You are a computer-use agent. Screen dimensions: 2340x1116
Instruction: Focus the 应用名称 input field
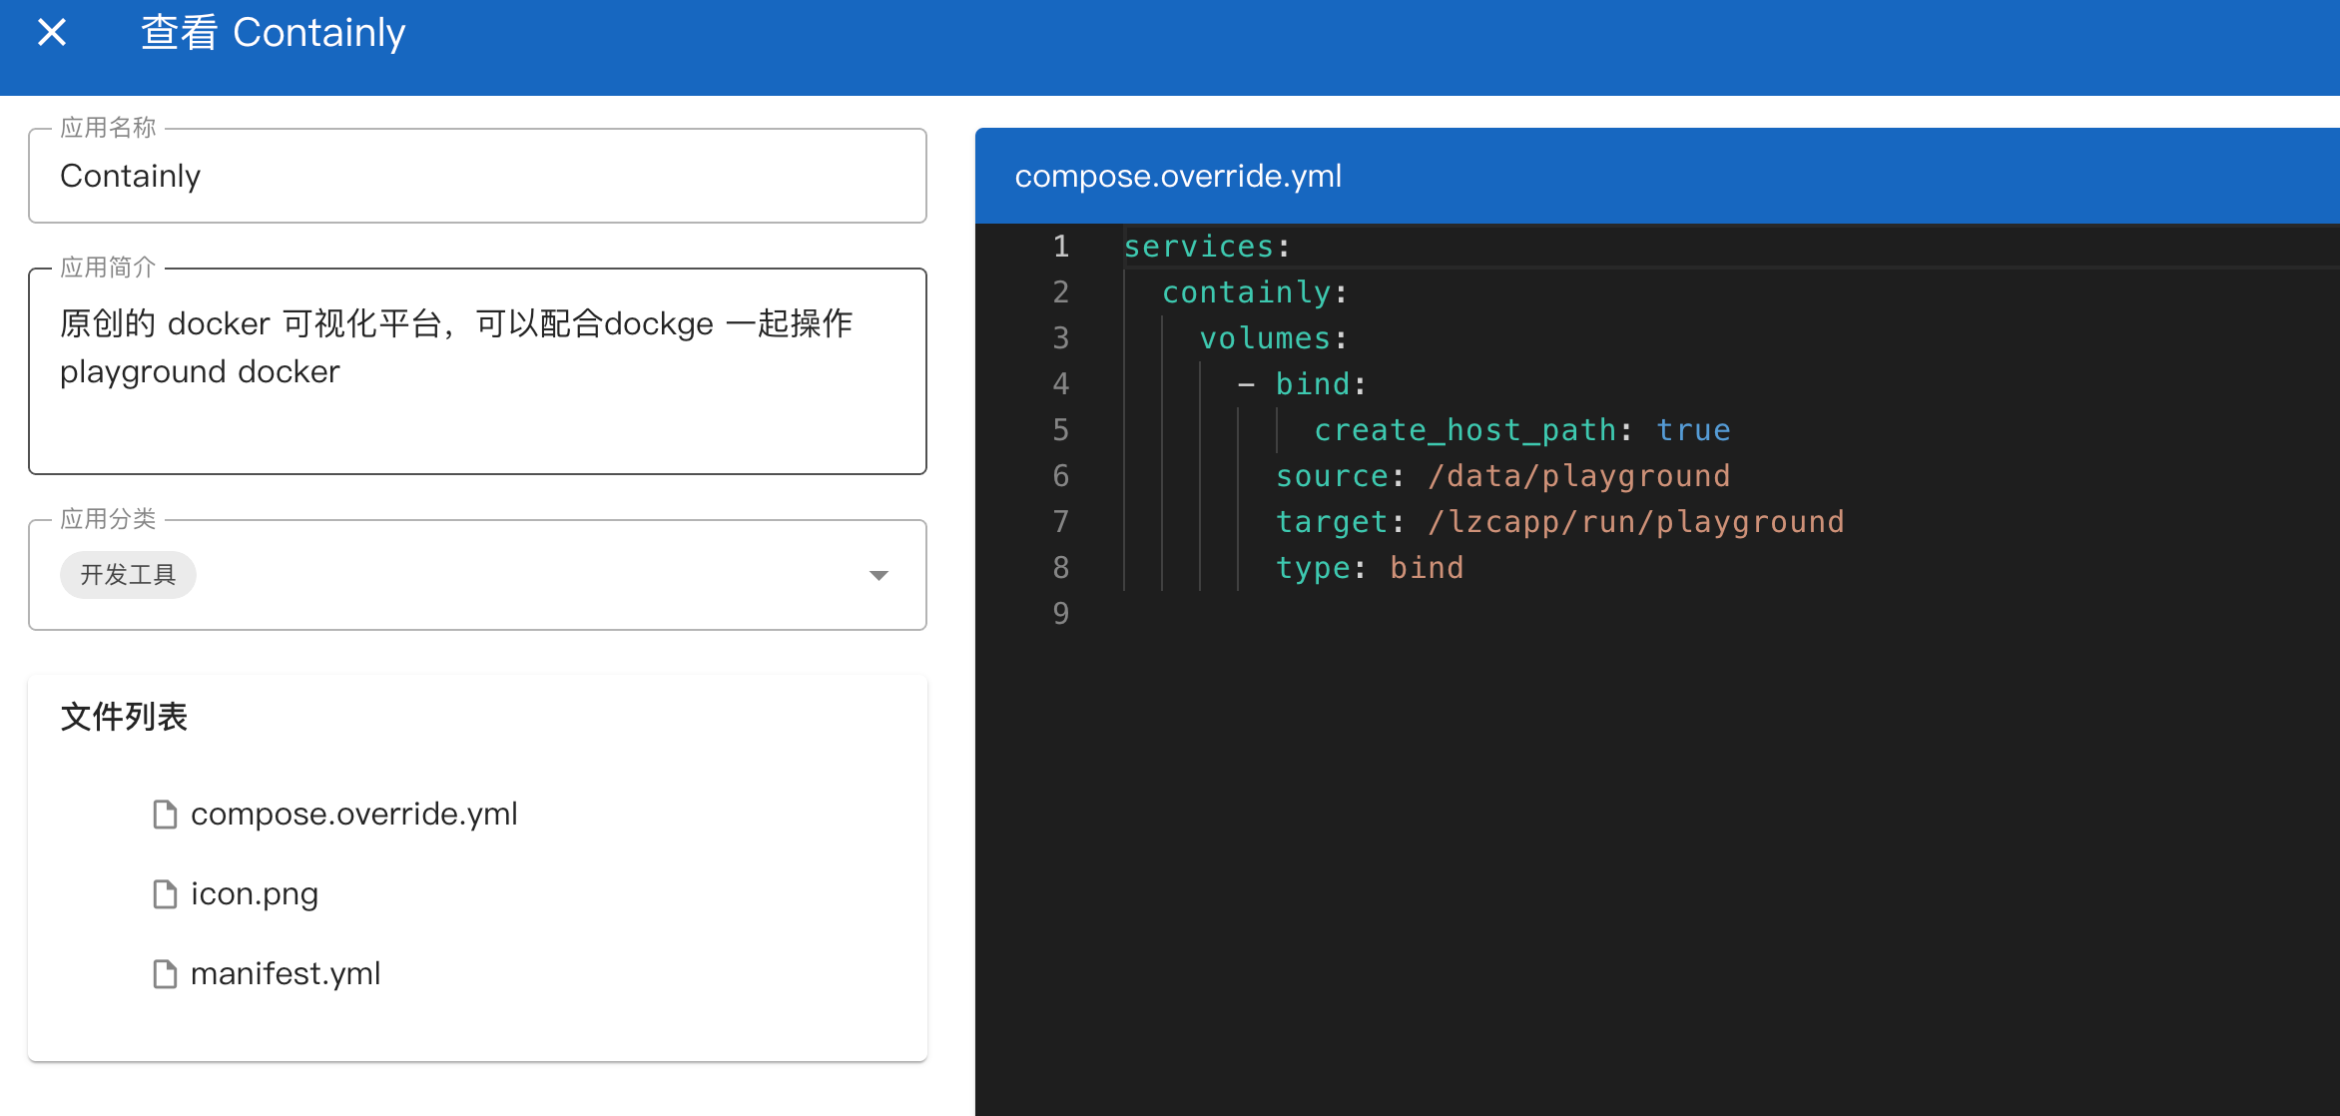click(x=477, y=177)
